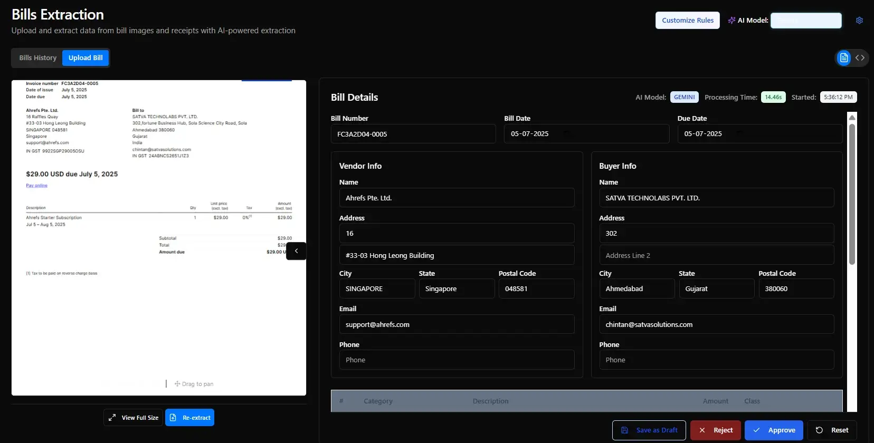Click the vendor Phone input field
Image resolution: width=874 pixels, height=443 pixels.
[x=457, y=360]
